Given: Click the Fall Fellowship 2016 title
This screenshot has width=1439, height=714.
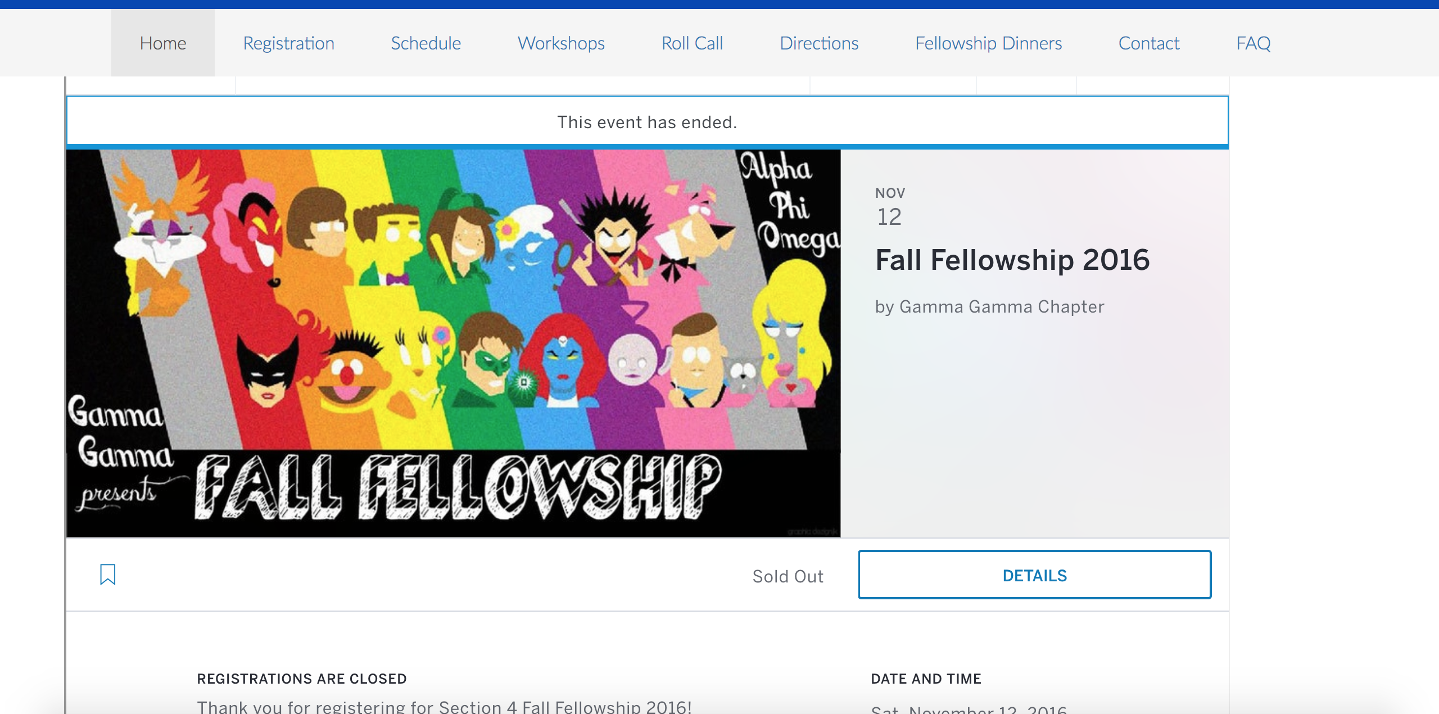Looking at the screenshot, I should click(1012, 260).
